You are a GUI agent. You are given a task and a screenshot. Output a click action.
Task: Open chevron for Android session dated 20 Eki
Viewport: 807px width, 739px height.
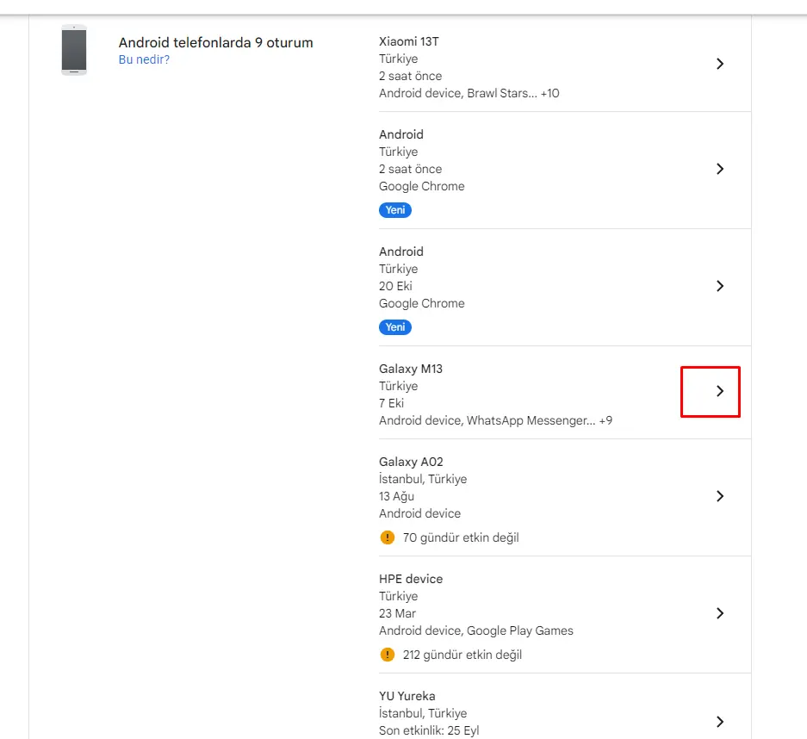click(720, 286)
